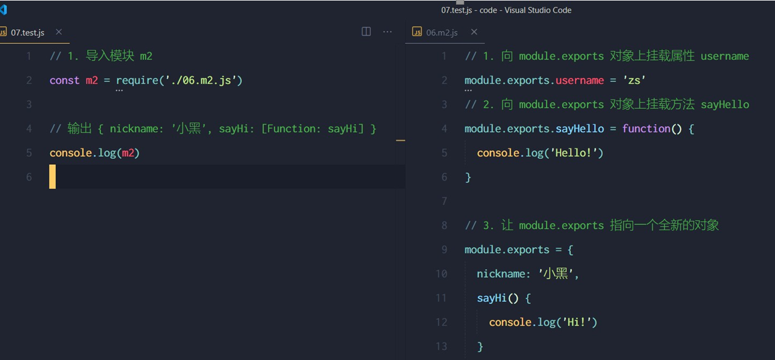
Task: Click the yellow marker in the overview ruler
Action: click(400, 140)
